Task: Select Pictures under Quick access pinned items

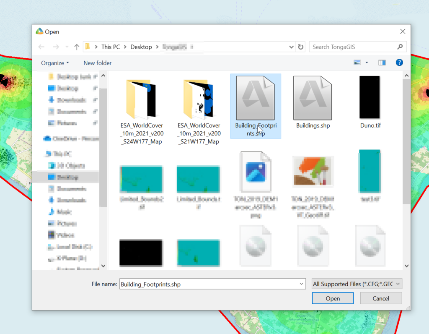Action: [x=62, y=123]
